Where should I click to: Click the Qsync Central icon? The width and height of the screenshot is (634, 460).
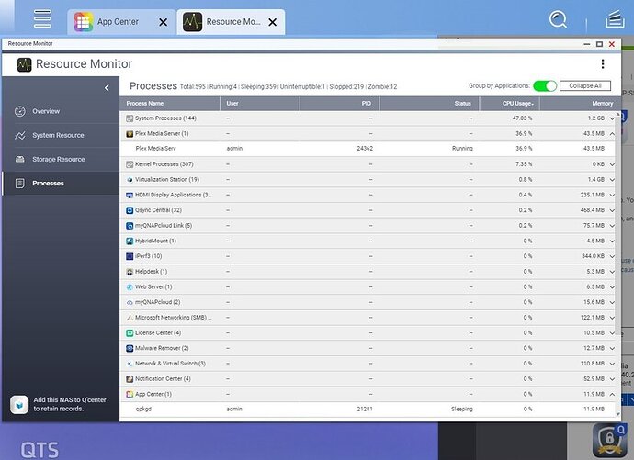[130, 210]
